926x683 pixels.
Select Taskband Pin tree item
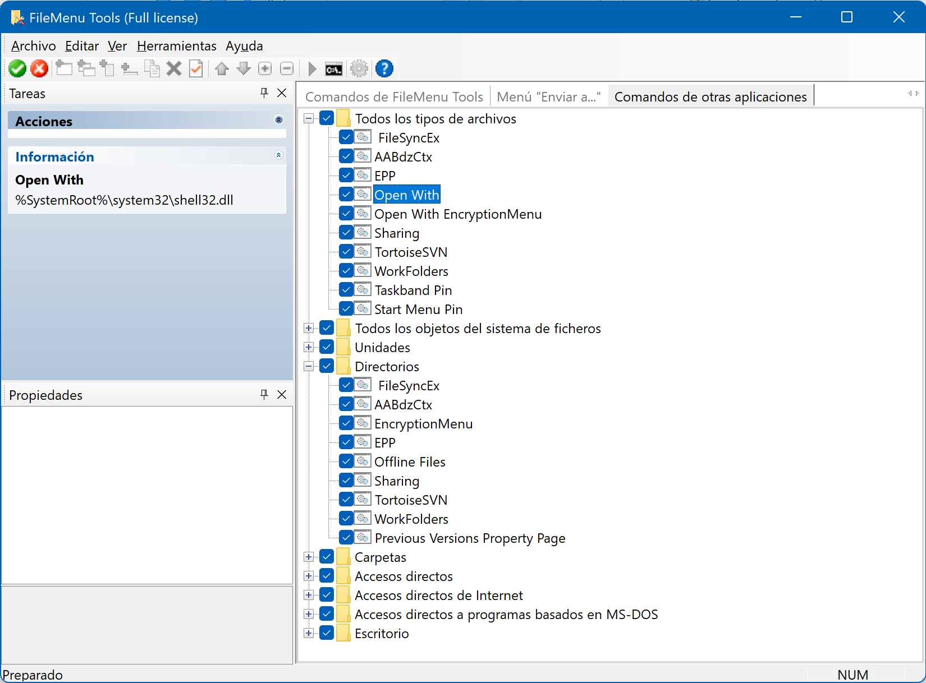tap(414, 290)
